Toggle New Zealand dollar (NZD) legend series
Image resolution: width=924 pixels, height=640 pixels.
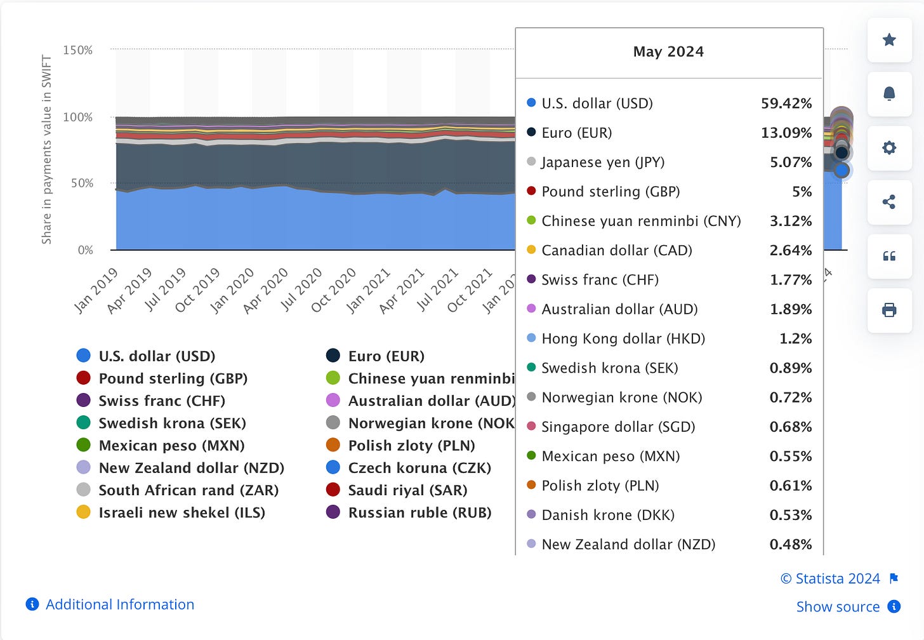tap(180, 468)
